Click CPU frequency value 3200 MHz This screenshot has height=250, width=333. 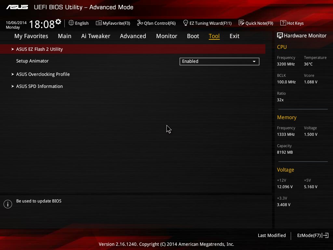coord(286,64)
